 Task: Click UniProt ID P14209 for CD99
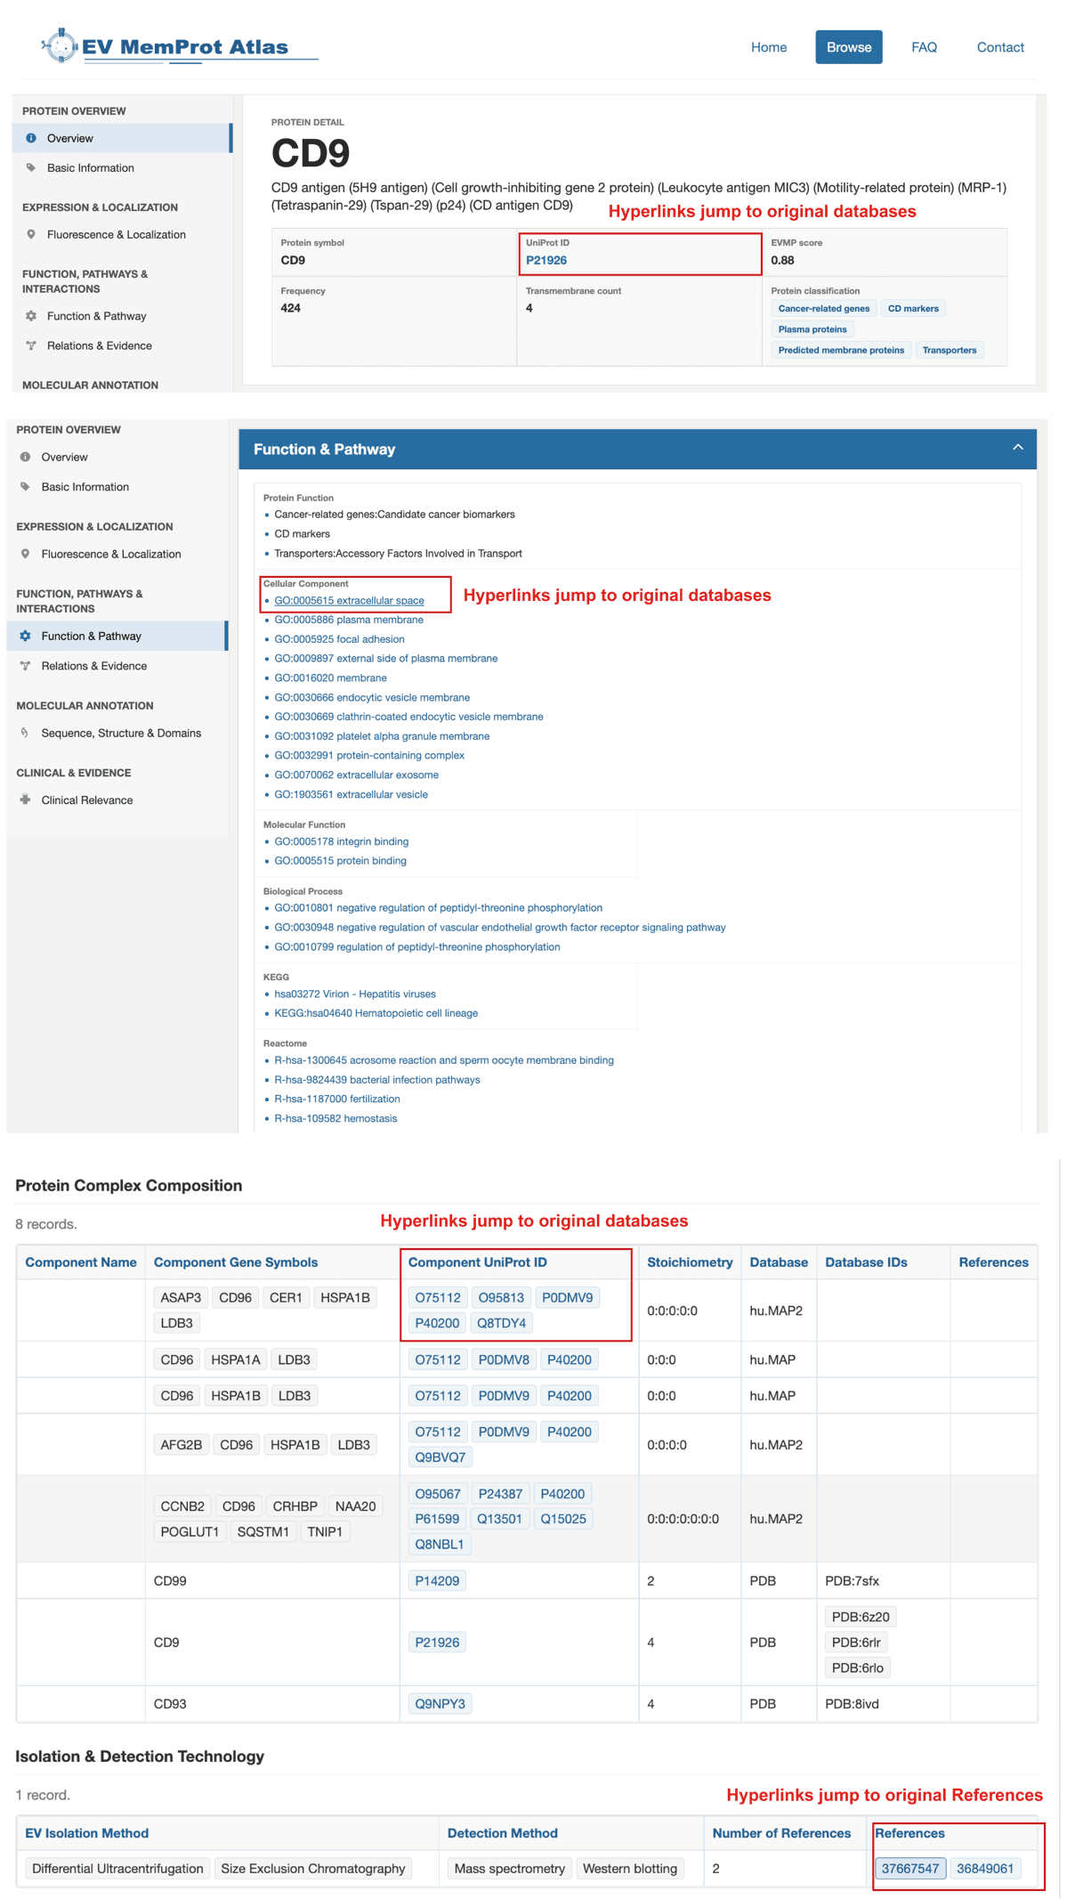437,1581
